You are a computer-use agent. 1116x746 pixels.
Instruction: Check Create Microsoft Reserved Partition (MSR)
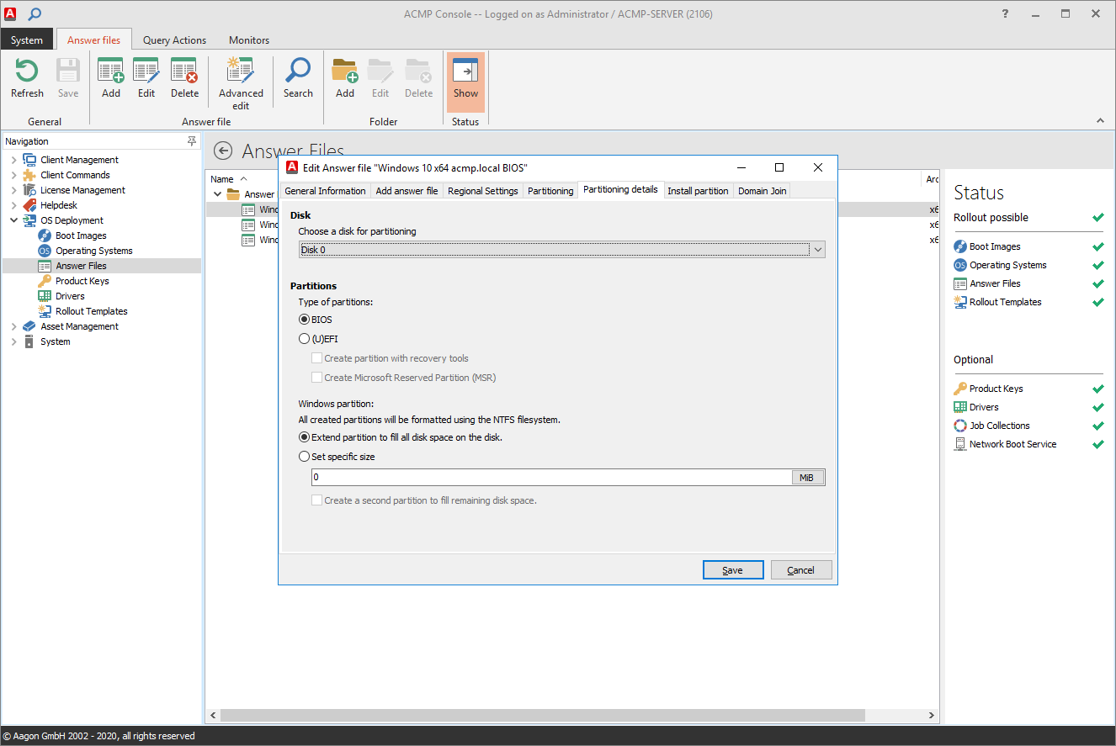click(x=317, y=378)
